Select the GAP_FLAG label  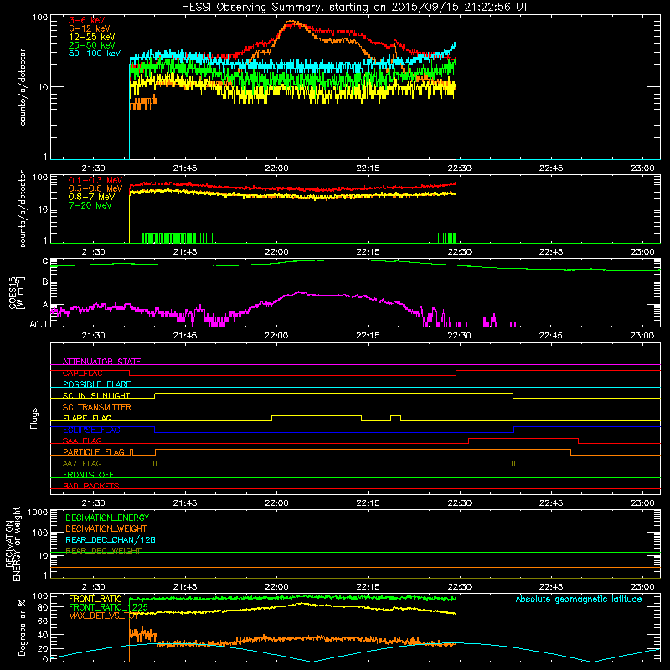(x=82, y=373)
